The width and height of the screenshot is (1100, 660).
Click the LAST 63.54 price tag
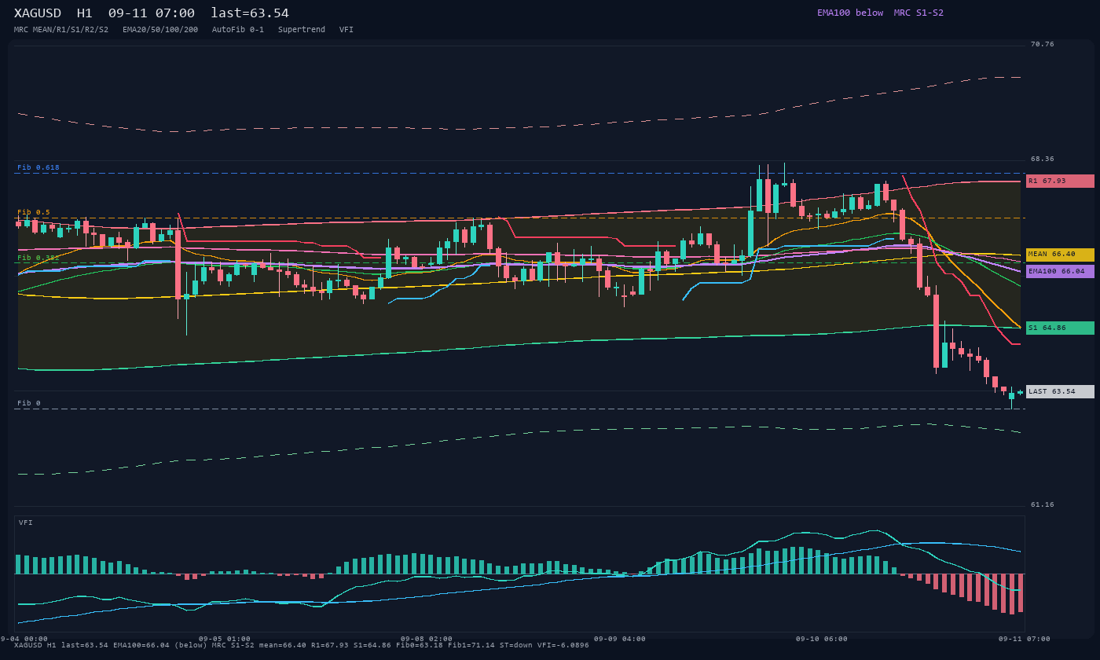click(x=1060, y=391)
